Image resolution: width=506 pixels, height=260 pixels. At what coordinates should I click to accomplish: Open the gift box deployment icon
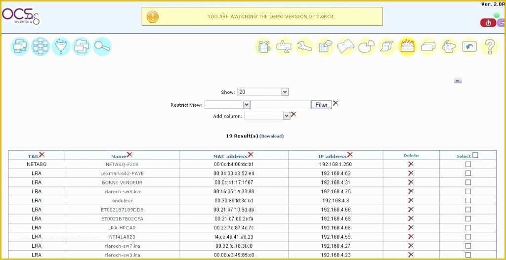(264, 47)
